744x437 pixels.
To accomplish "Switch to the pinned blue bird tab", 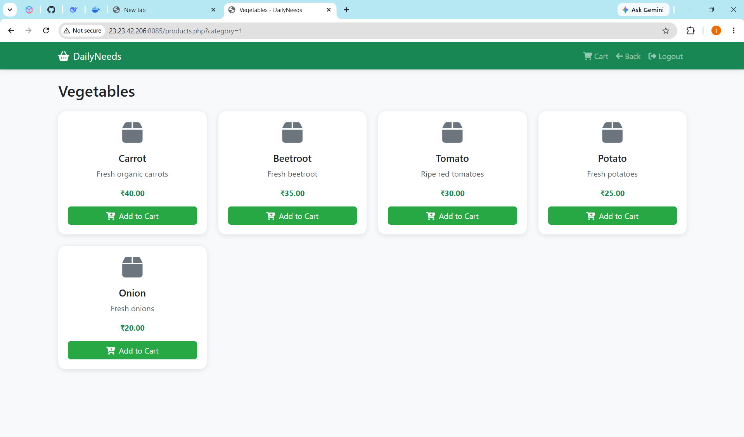I will coord(74,10).
